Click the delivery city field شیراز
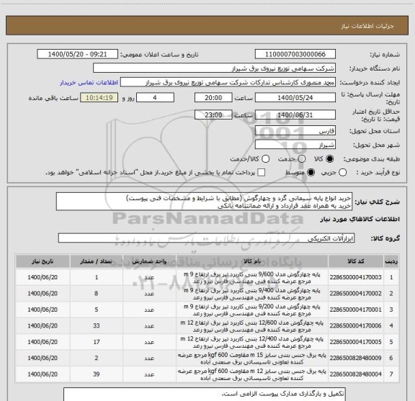 click(295, 145)
